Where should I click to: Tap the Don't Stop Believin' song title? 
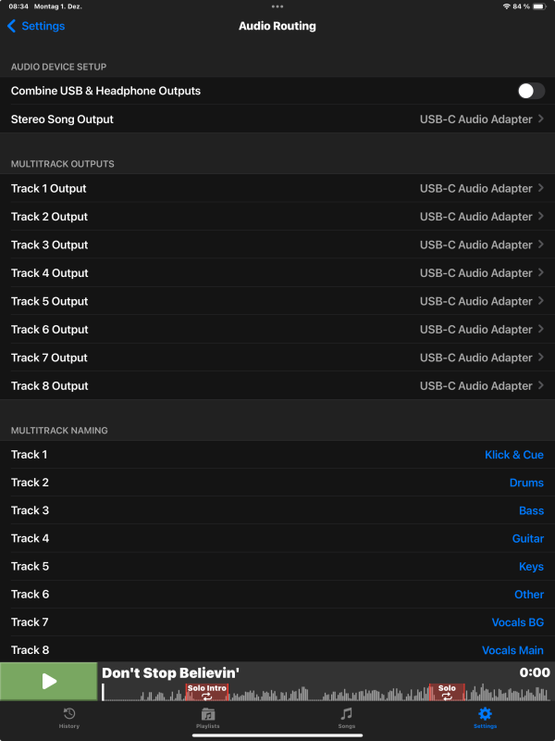170,673
